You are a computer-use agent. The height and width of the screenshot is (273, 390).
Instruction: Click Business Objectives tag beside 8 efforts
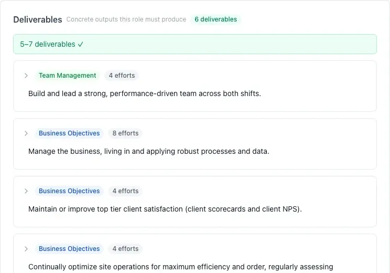(x=69, y=133)
